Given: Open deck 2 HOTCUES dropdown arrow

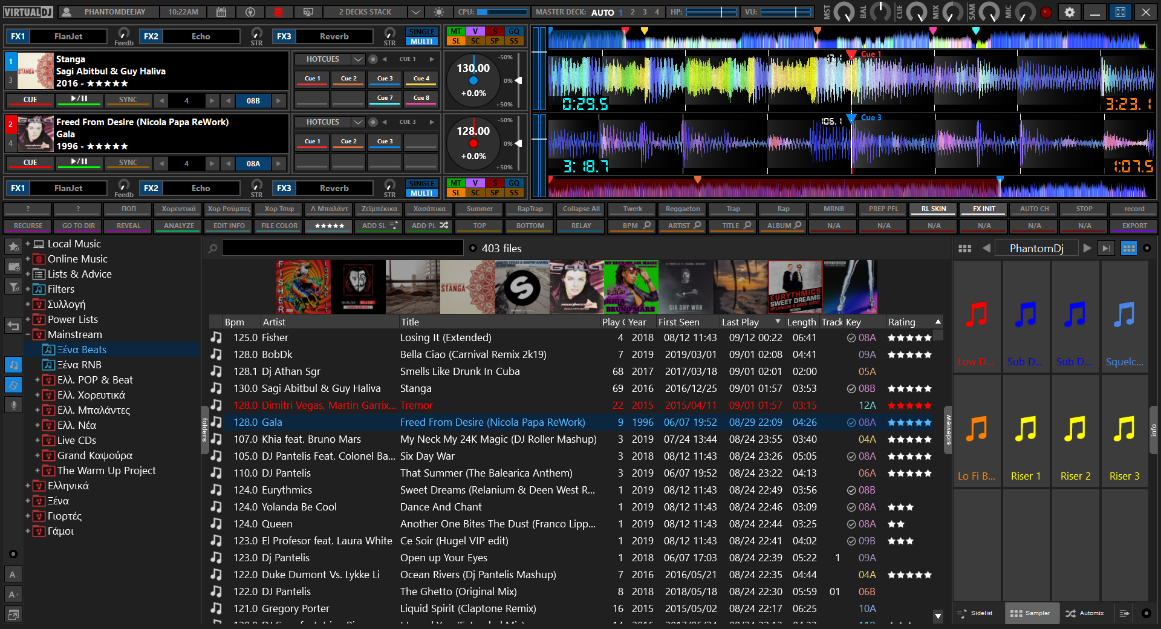Looking at the screenshot, I should pyautogui.click(x=358, y=122).
